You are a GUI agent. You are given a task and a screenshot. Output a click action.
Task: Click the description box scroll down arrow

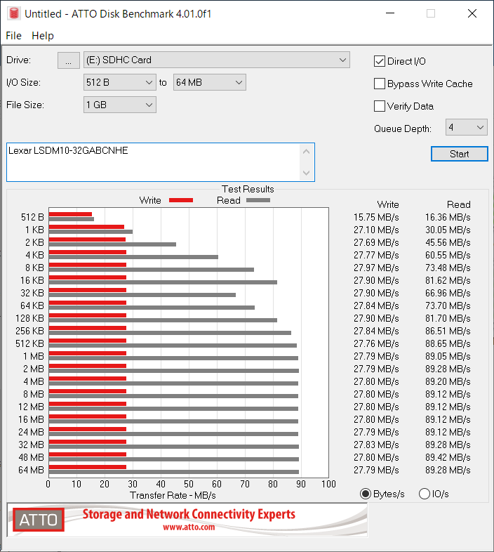tap(307, 173)
